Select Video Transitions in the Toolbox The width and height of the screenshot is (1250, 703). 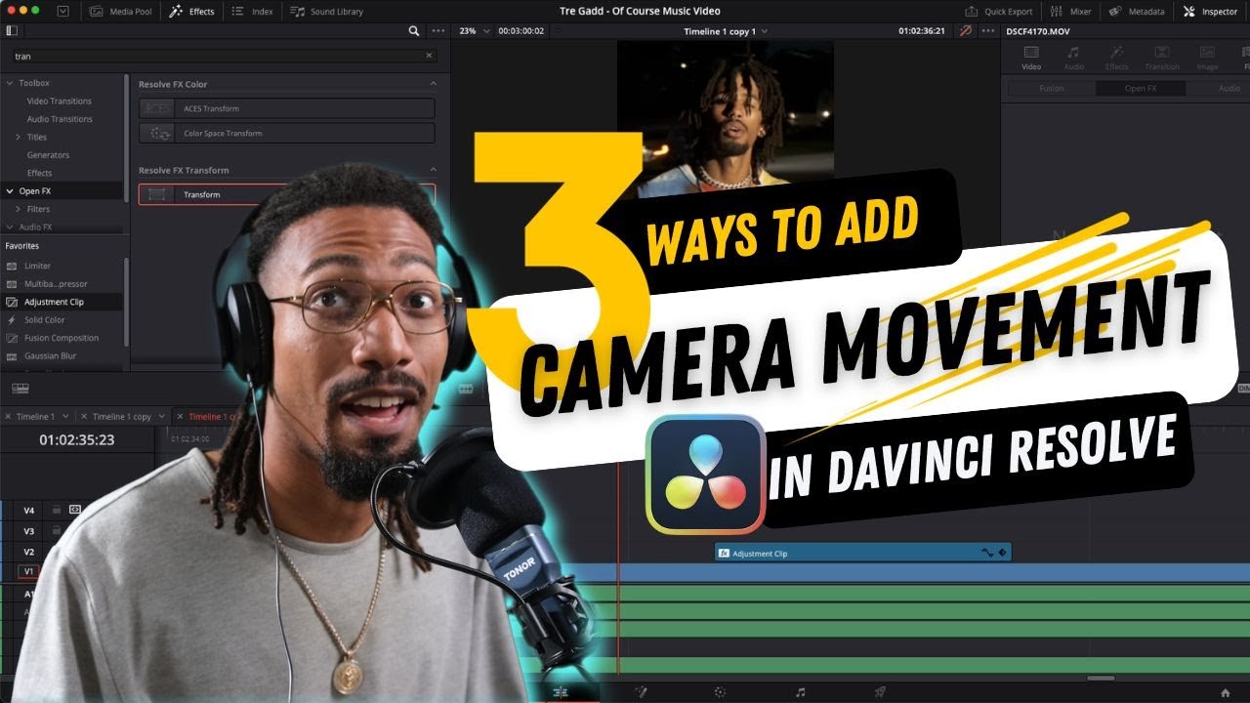[x=60, y=102]
